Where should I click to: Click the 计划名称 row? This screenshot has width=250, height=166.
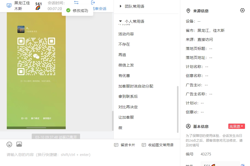click(197, 67)
